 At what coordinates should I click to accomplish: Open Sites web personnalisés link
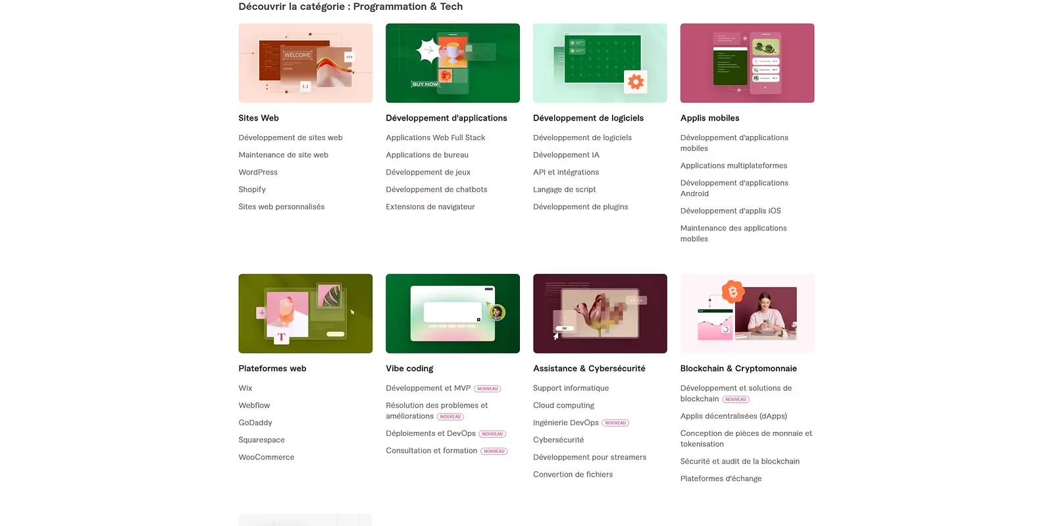(x=282, y=207)
